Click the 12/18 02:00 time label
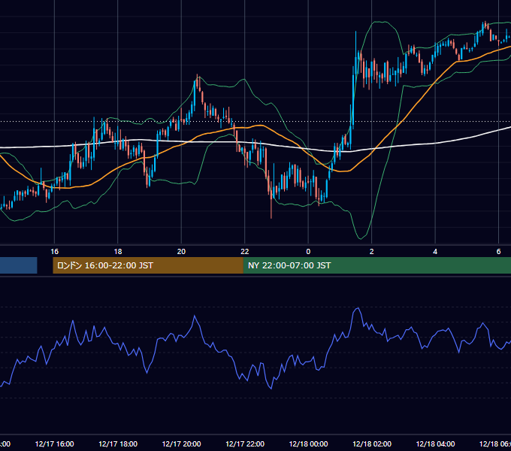This screenshot has width=511, height=451. 372,443
